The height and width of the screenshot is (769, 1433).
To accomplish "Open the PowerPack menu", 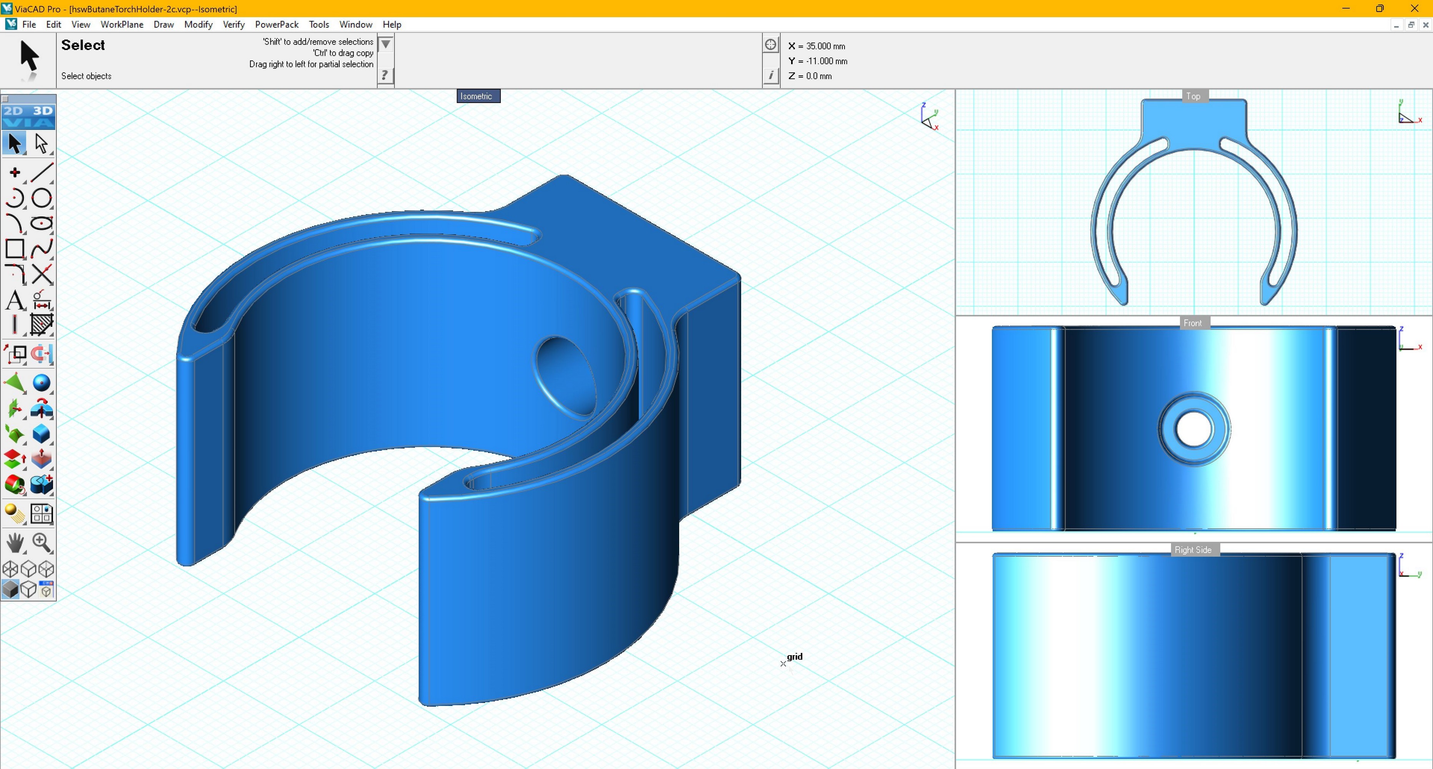I will coord(277,25).
